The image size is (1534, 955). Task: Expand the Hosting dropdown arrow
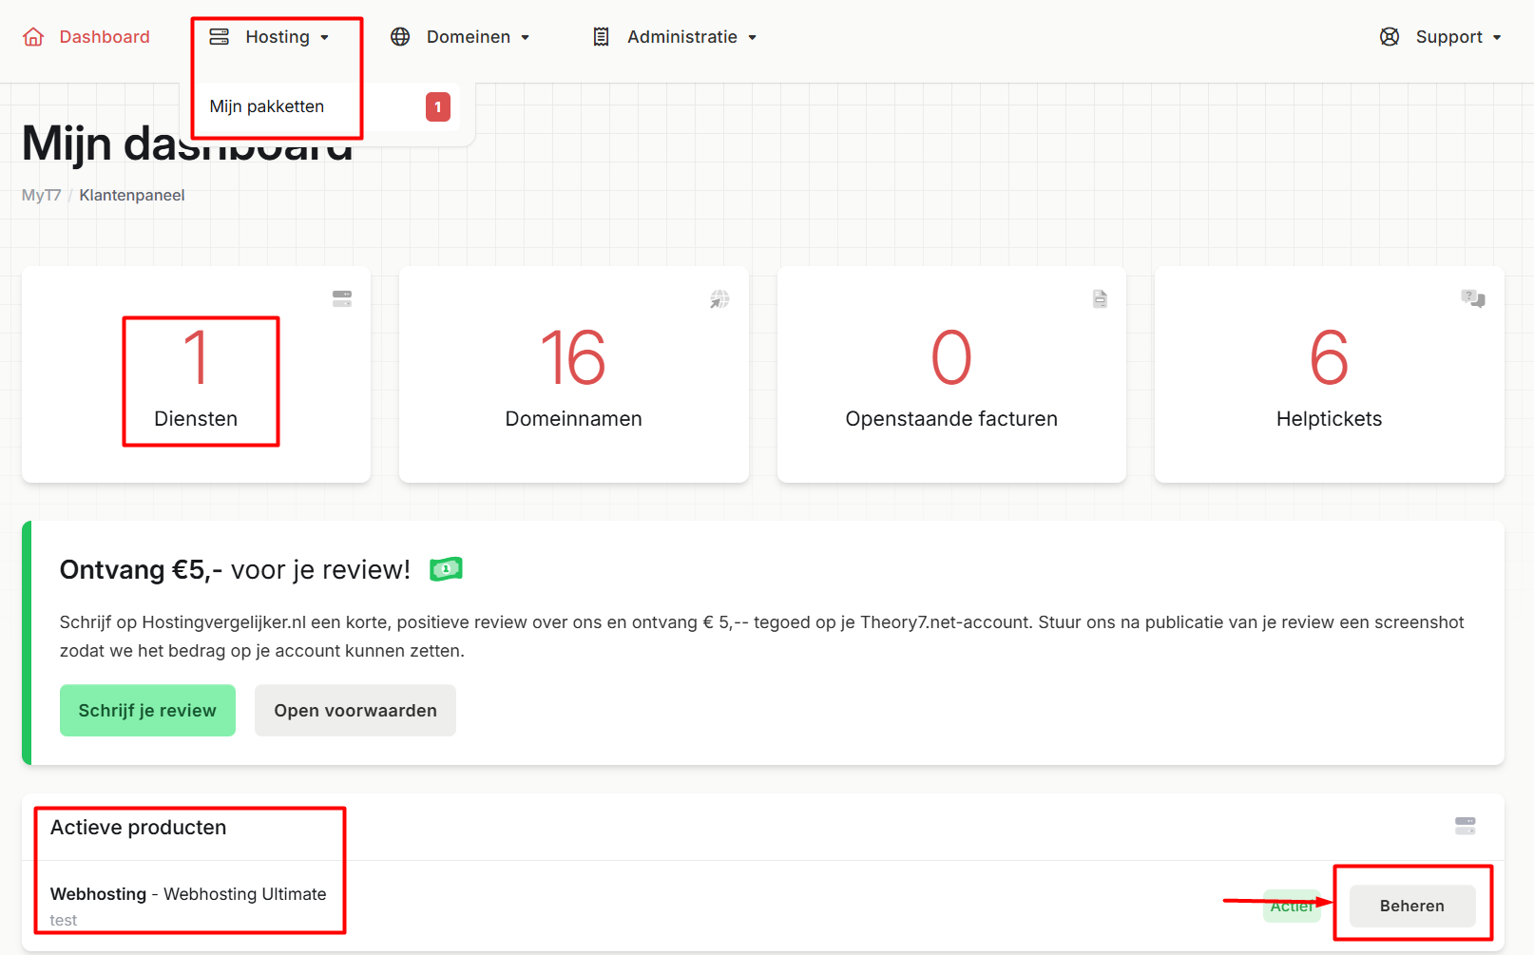point(324,38)
